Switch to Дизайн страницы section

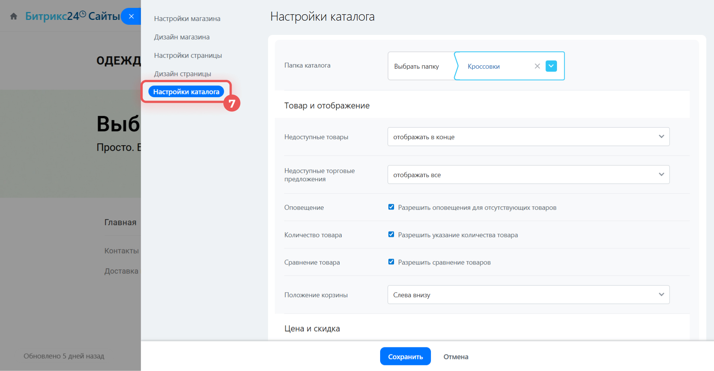click(x=182, y=74)
